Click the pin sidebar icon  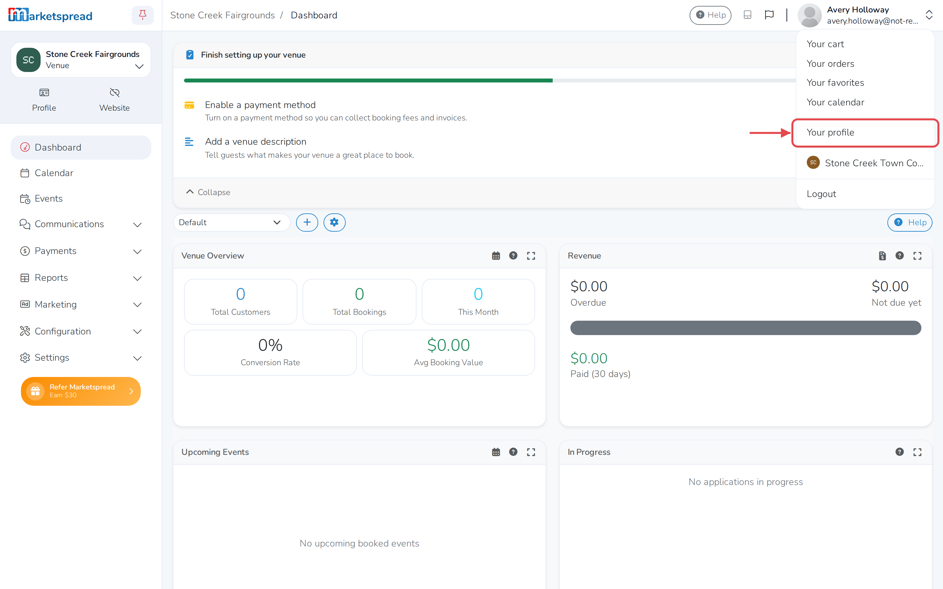143,15
